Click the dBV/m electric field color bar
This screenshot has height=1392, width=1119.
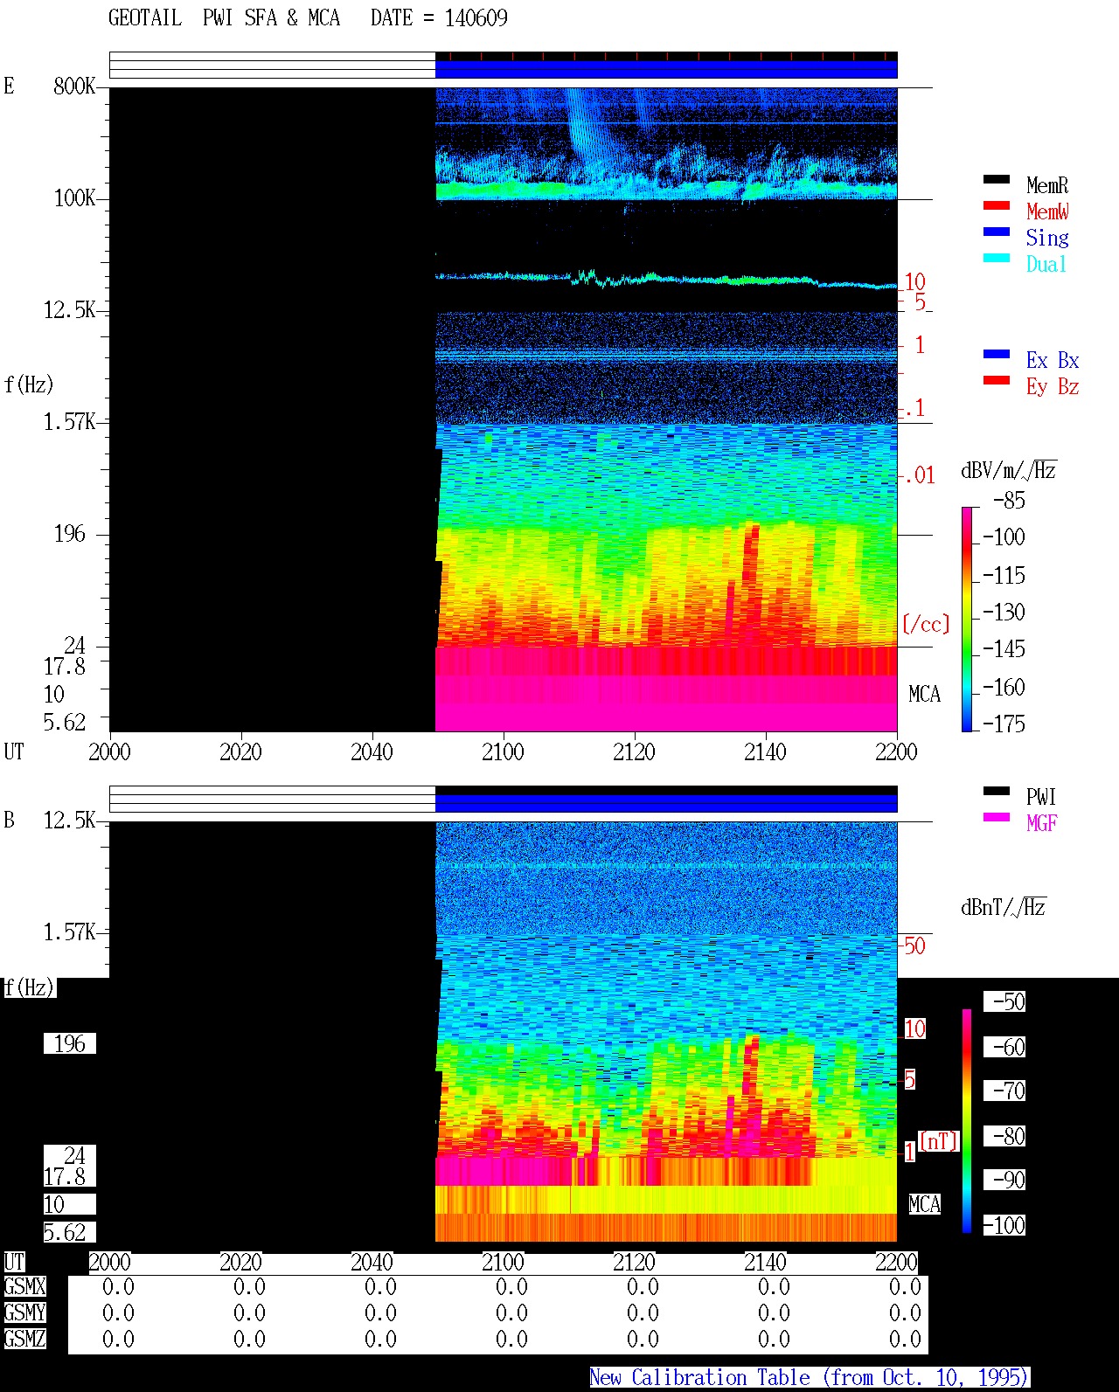pos(967,619)
